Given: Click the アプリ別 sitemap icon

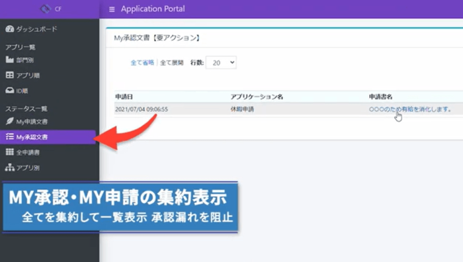Looking at the screenshot, I should pyautogui.click(x=9, y=167).
